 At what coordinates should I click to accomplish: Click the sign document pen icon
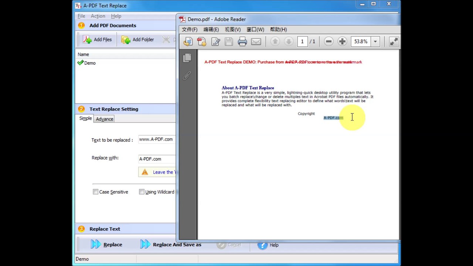215,42
